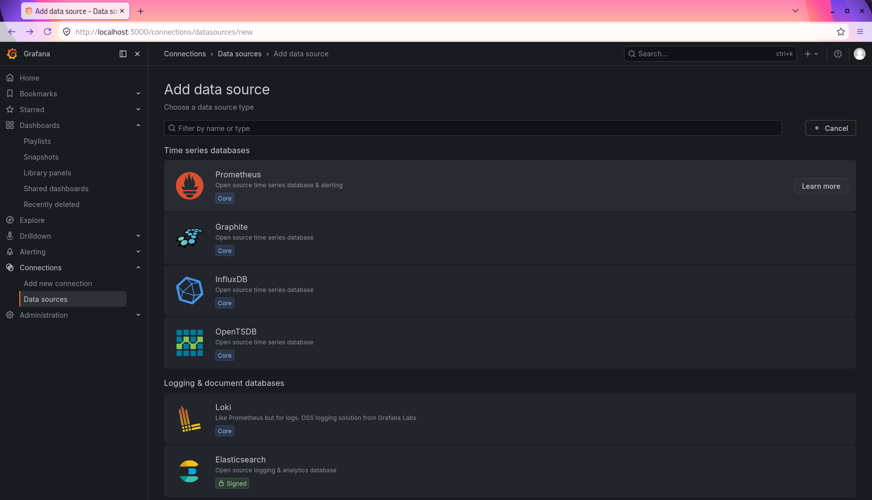The height and width of the screenshot is (500, 872).
Task: Click the Cancel button
Action: click(x=830, y=128)
